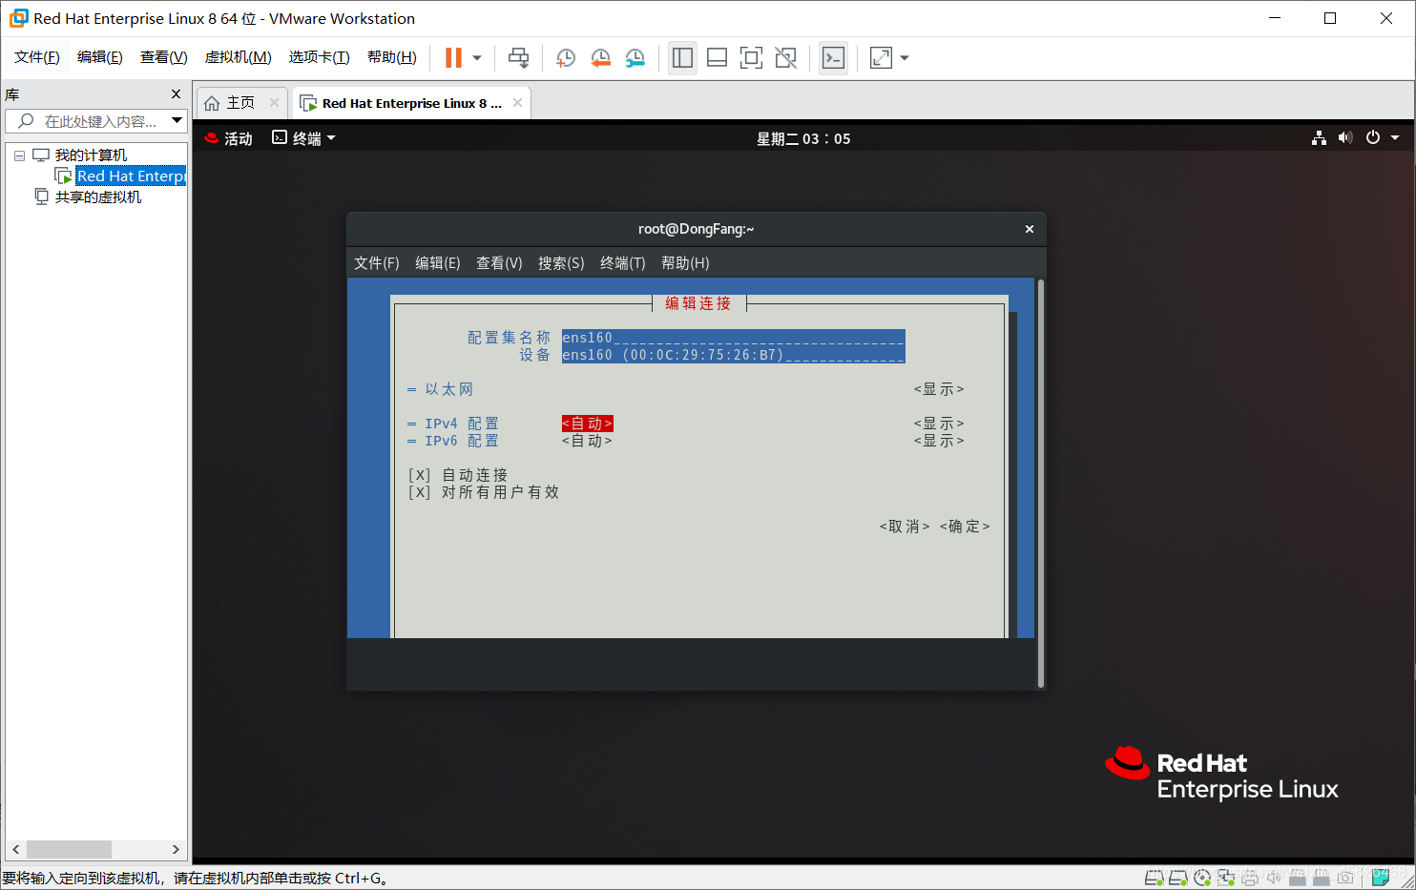This screenshot has width=1416, height=890.
Task: Open the 虚拟机(M) menu
Action: pyautogui.click(x=239, y=57)
